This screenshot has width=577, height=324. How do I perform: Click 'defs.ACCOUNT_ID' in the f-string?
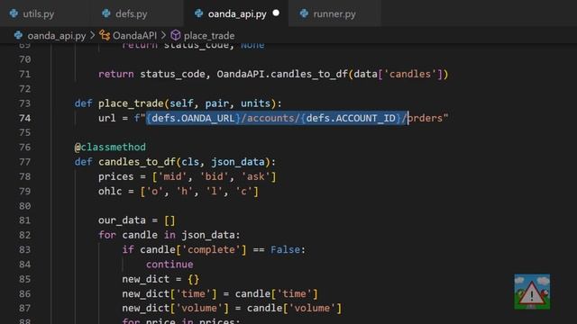(x=351, y=118)
